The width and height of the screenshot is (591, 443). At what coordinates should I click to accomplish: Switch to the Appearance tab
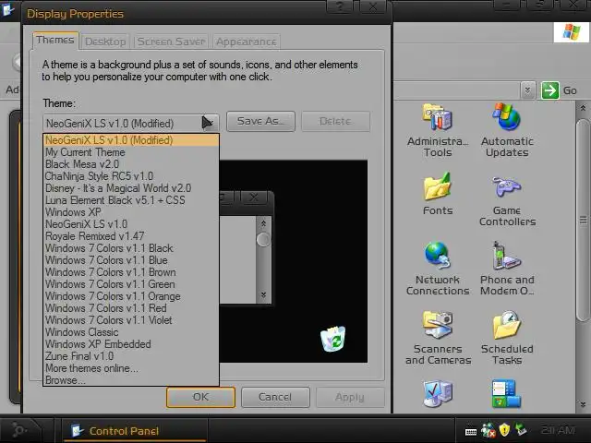pyautogui.click(x=247, y=42)
